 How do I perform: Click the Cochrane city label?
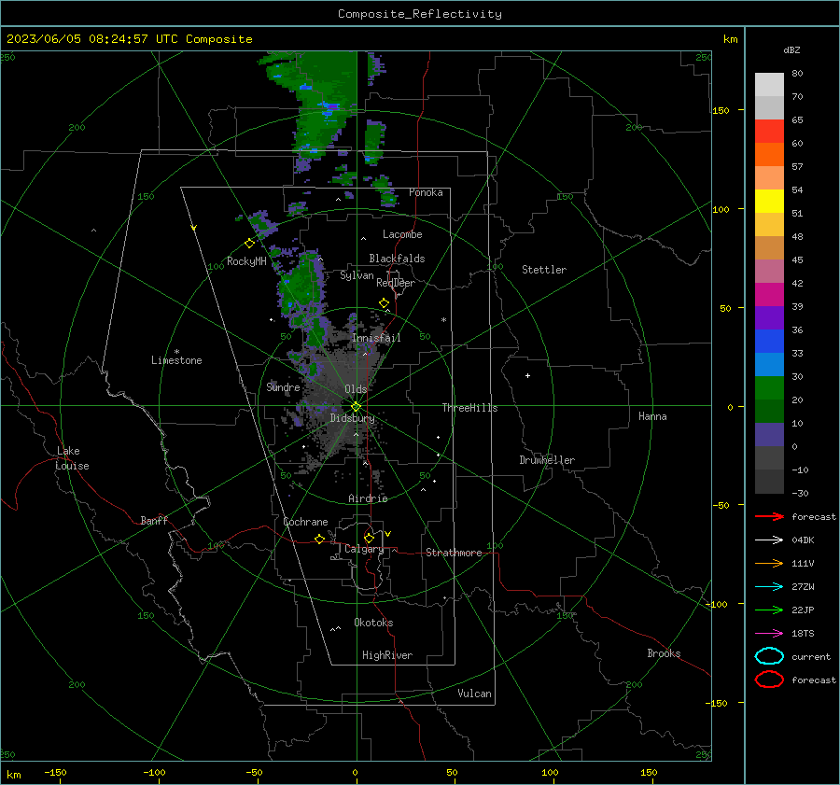[x=305, y=522]
